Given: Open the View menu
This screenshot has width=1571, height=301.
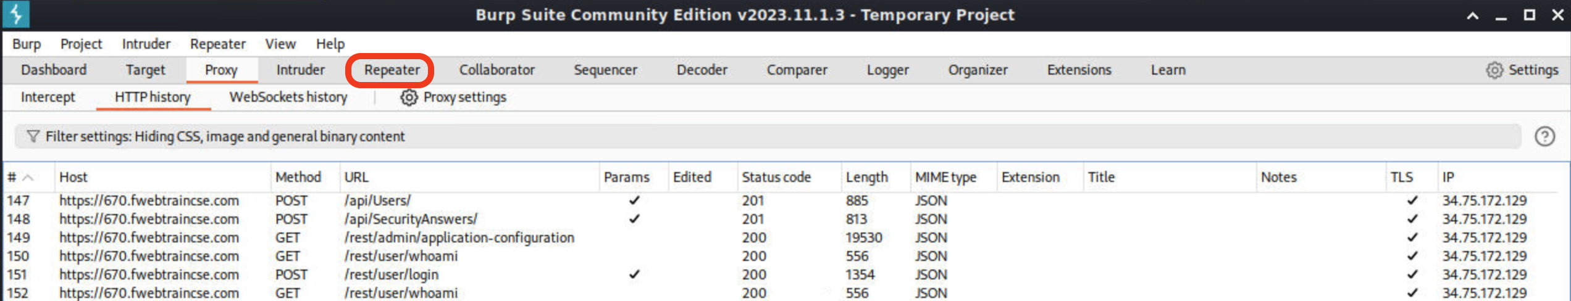Looking at the screenshot, I should coord(280,44).
